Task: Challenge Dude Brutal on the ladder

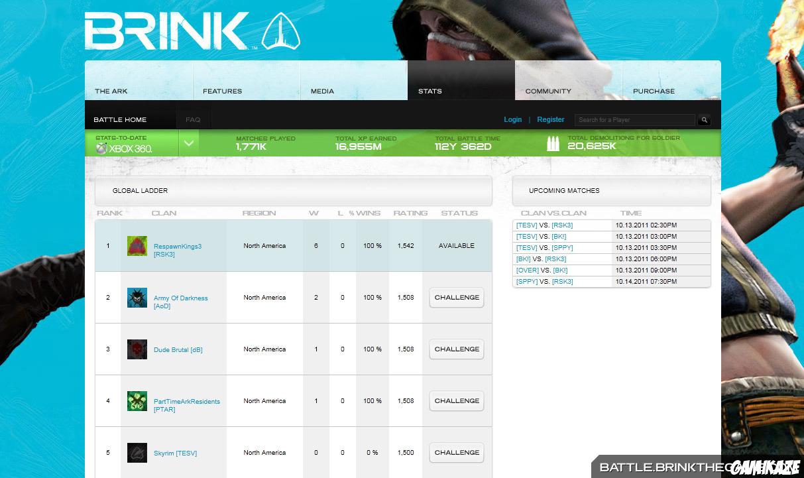Action: pos(456,349)
